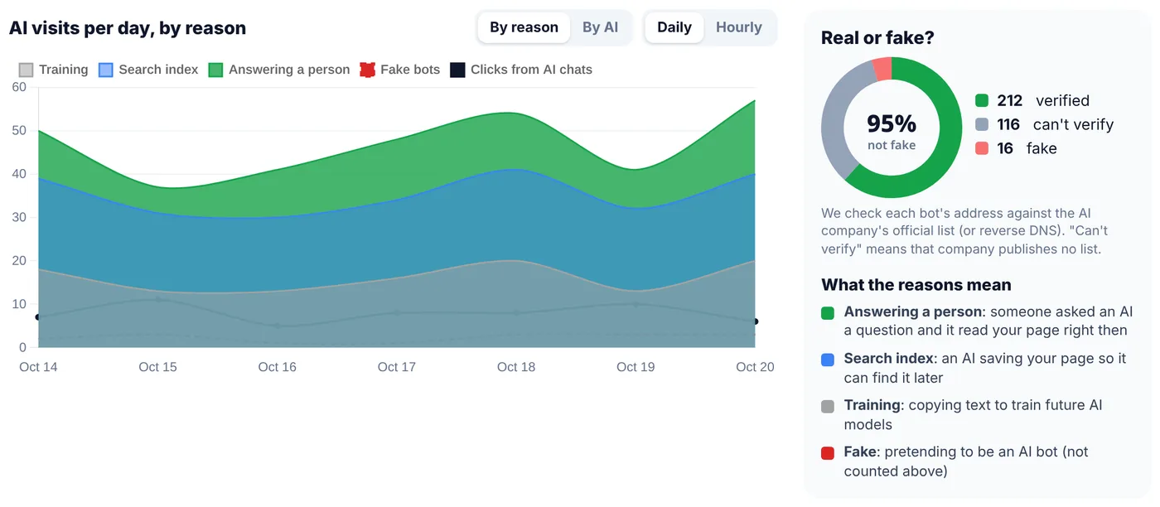Select the Hourly interval
Image resolution: width=1160 pixels, height=507 pixels.
[738, 27]
